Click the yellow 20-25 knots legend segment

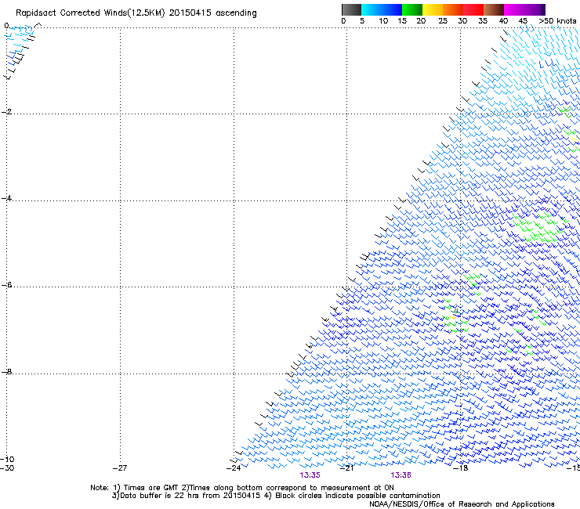(433, 9)
